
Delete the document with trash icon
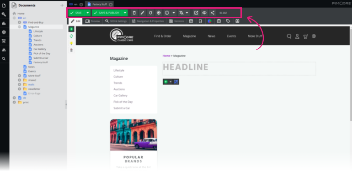(134, 13)
